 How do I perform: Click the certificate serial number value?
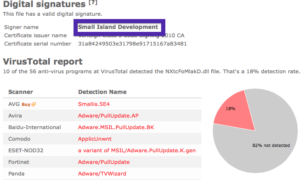(133, 44)
